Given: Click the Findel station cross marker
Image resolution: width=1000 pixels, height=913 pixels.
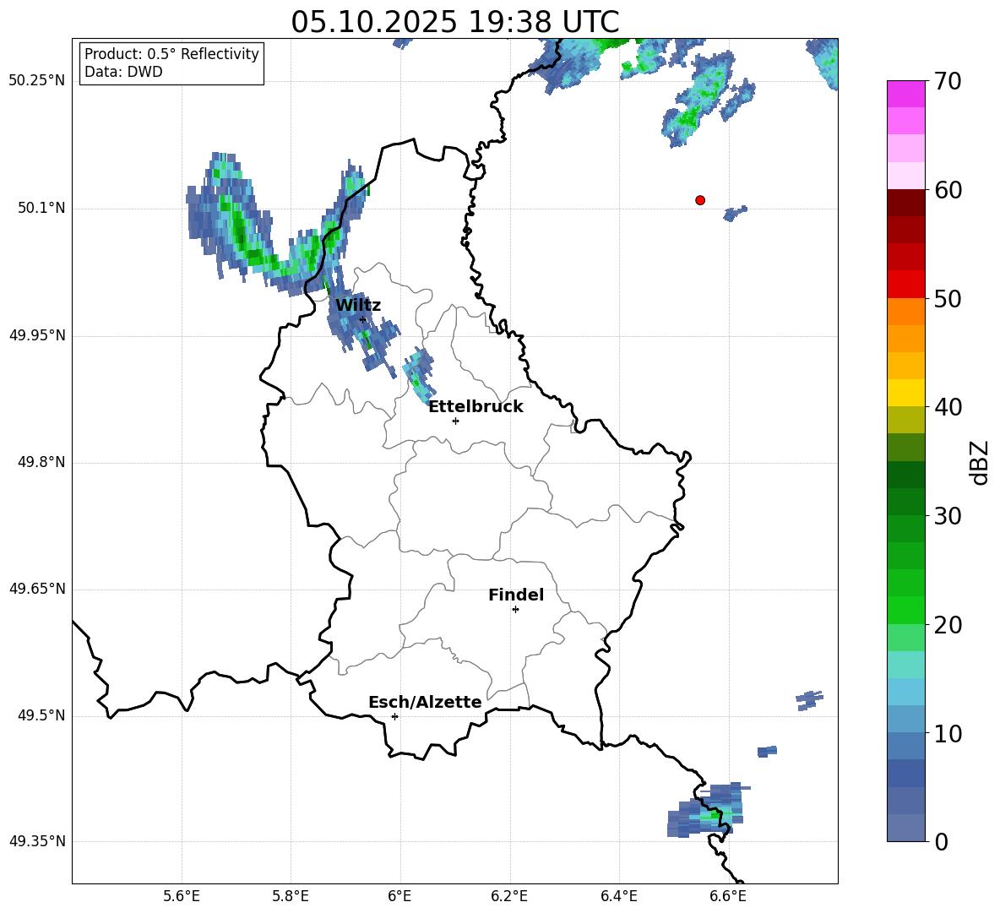Looking at the screenshot, I should [515, 609].
